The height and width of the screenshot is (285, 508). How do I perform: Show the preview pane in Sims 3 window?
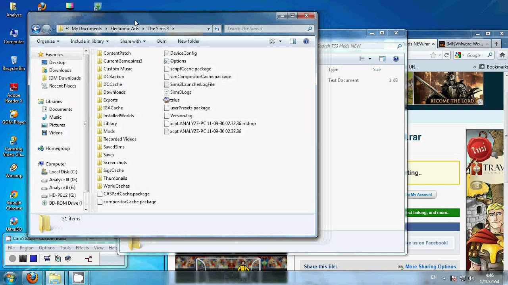point(293,41)
